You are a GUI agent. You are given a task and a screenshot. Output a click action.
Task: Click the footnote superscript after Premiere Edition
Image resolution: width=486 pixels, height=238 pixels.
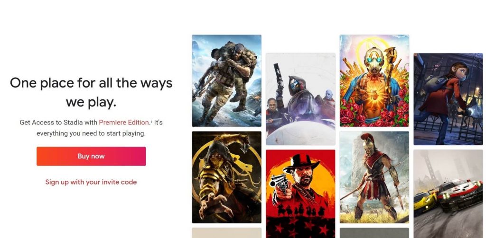(x=151, y=121)
